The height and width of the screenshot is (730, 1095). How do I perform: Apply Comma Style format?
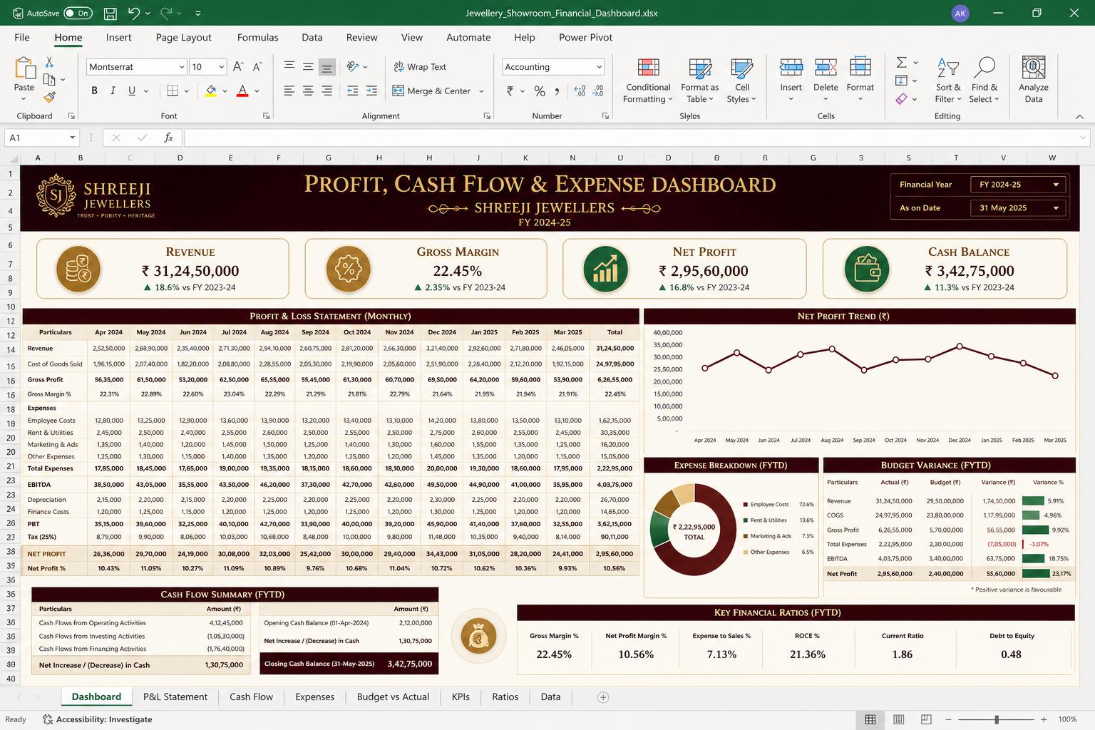pos(557,91)
